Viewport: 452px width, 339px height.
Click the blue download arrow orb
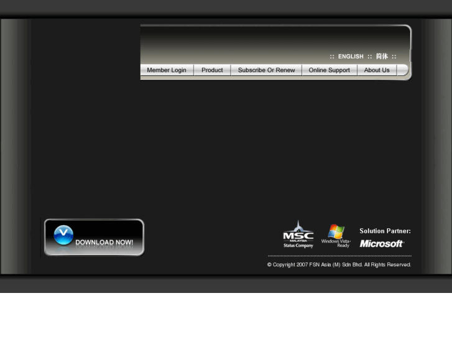[63, 235]
